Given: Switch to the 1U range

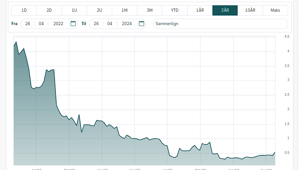Looking at the screenshot, I should point(75,10).
